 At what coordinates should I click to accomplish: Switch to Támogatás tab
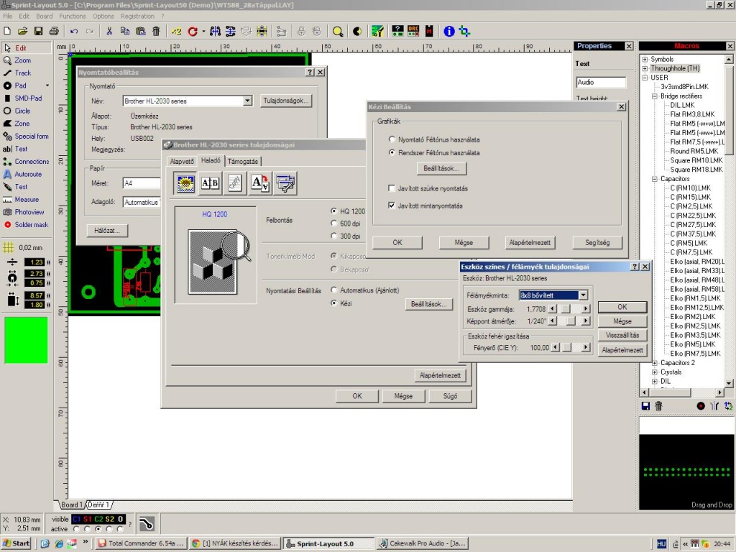tap(243, 162)
